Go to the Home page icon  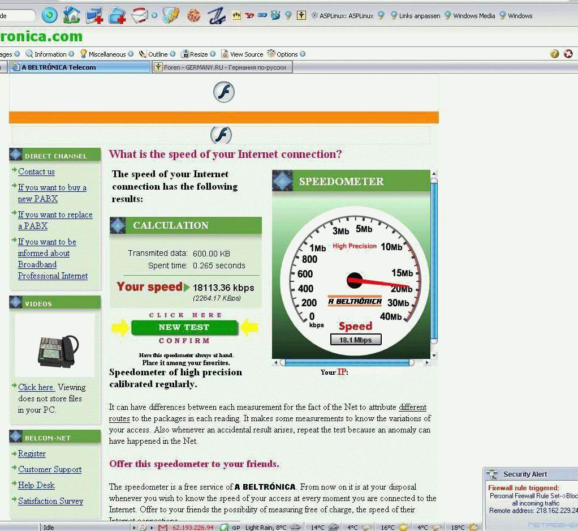[x=71, y=15]
